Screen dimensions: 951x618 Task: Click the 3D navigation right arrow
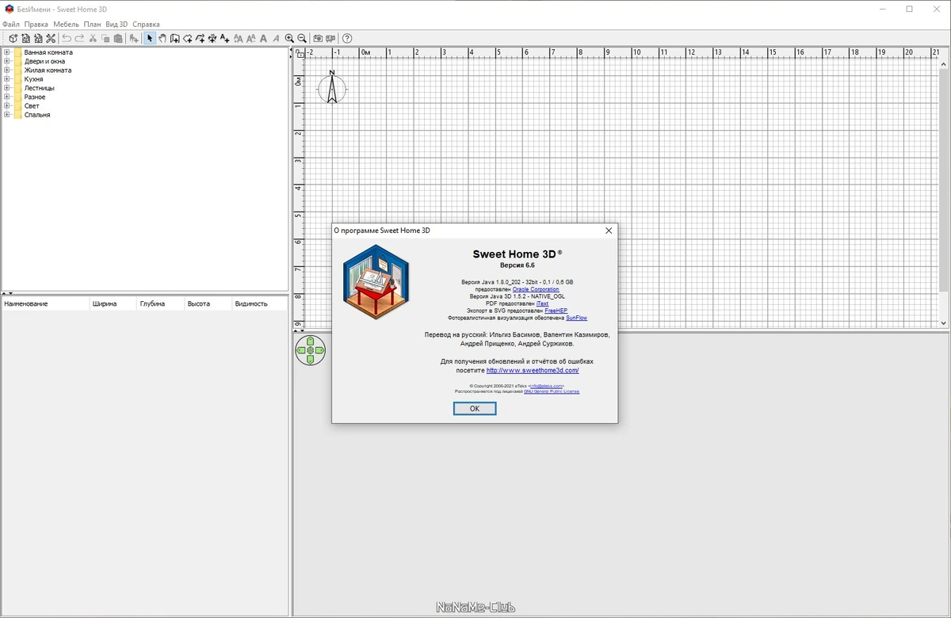319,350
